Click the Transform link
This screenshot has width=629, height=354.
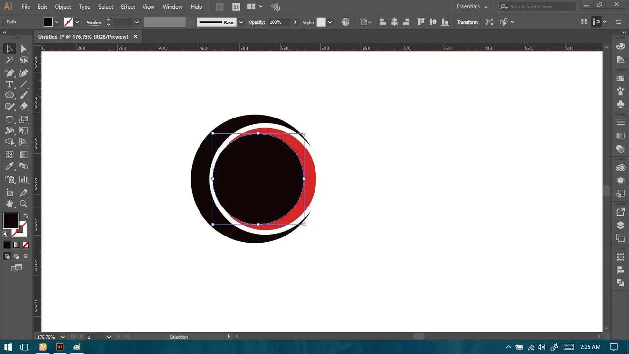point(467,22)
